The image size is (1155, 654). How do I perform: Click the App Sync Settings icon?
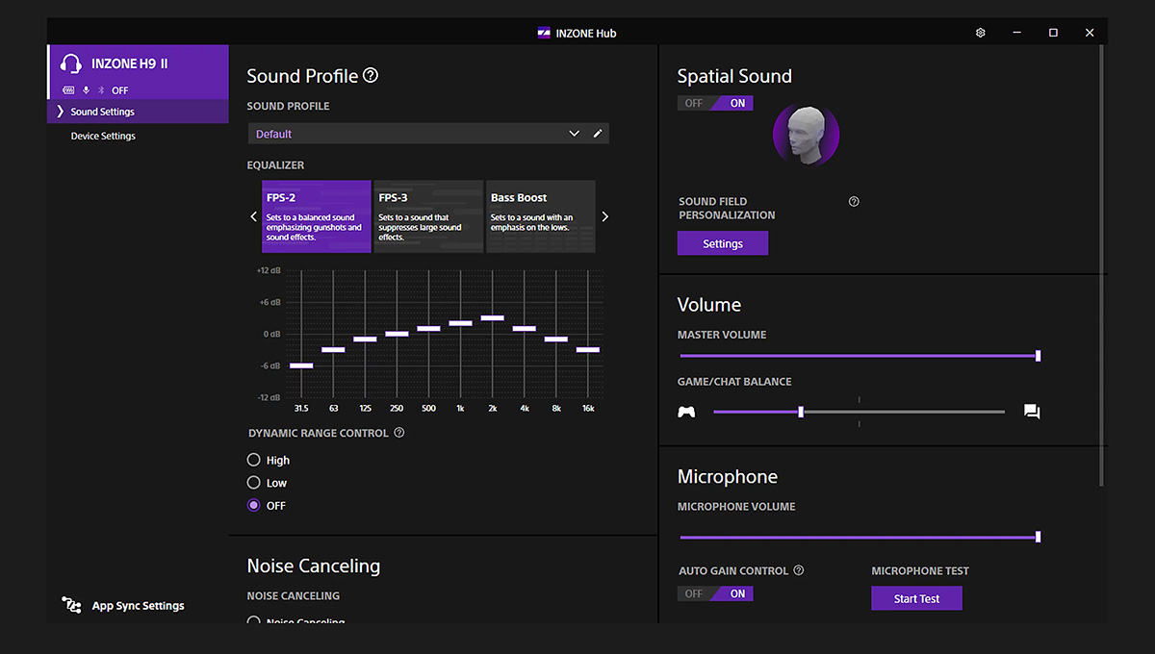pos(71,605)
